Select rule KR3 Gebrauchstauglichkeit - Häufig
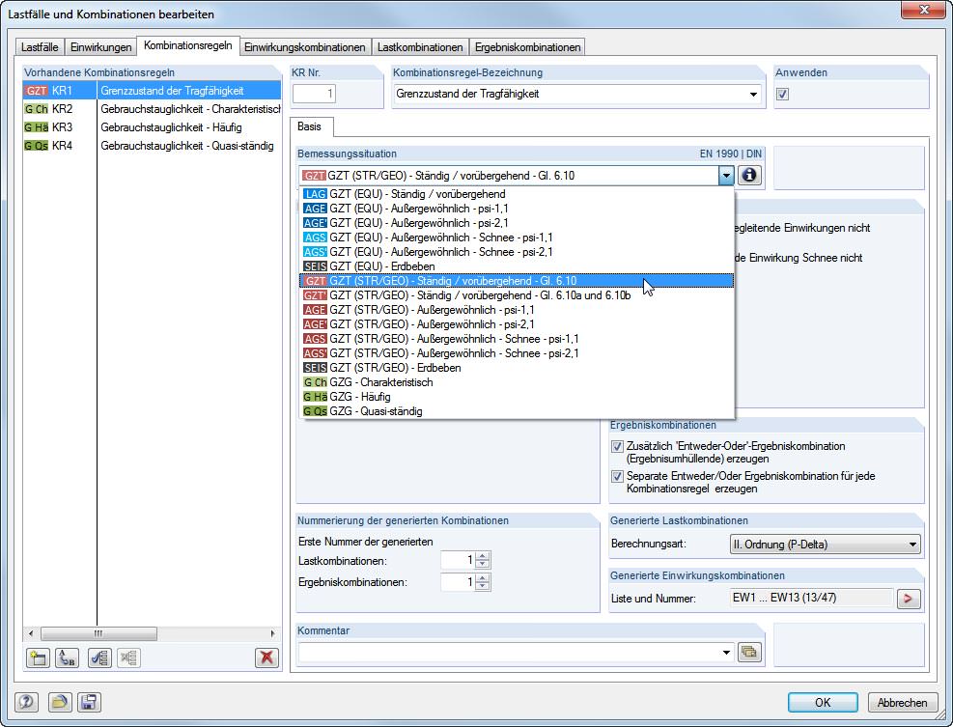This screenshot has height=727, width=953. click(x=152, y=127)
